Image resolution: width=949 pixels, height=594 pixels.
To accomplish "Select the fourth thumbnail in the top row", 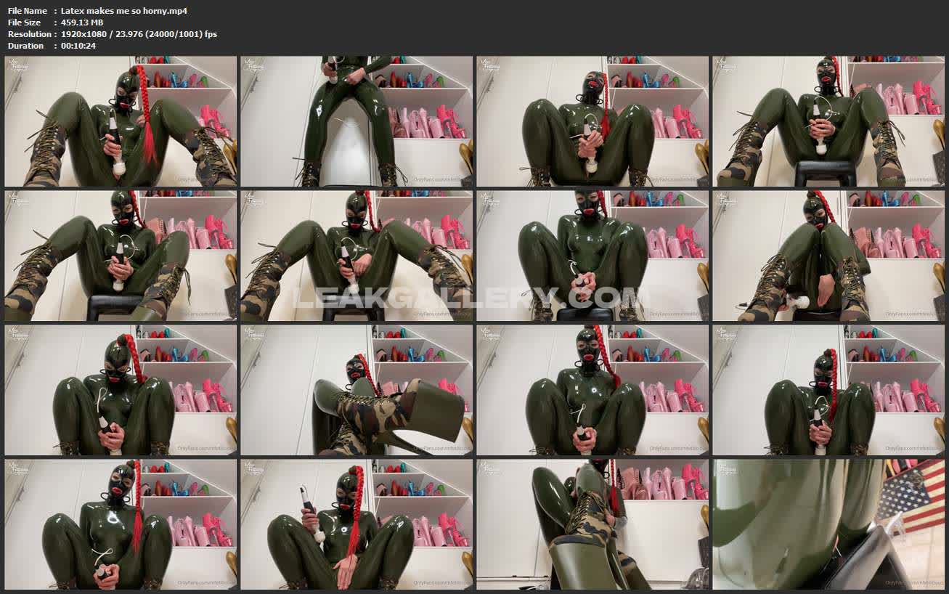I will [x=828, y=121].
